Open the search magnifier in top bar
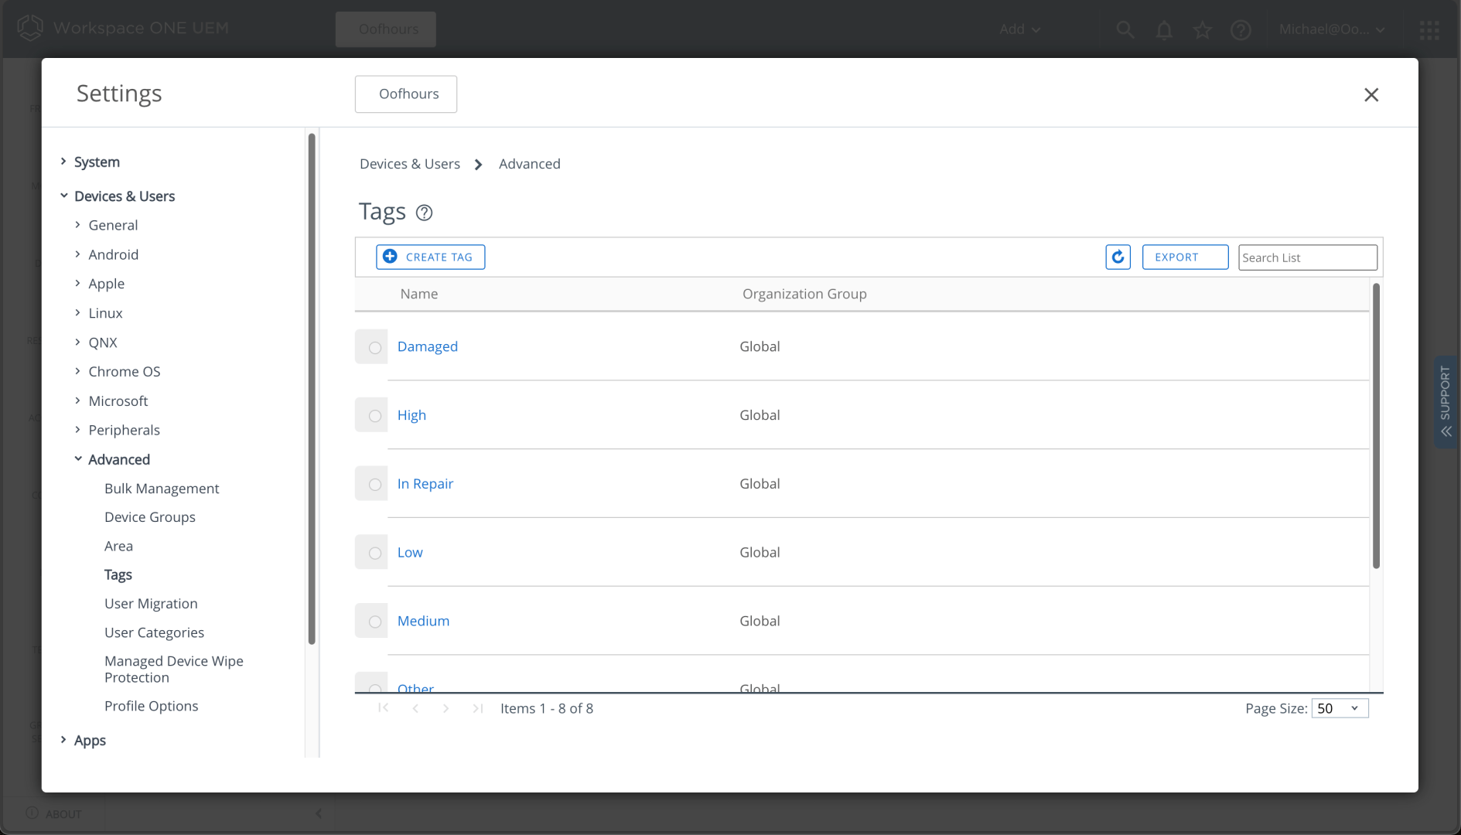Image resolution: width=1461 pixels, height=835 pixels. tap(1125, 29)
